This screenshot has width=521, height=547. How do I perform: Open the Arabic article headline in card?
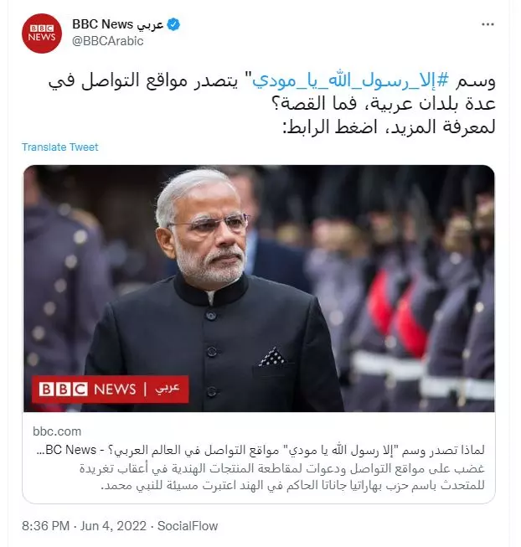point(260,450)
